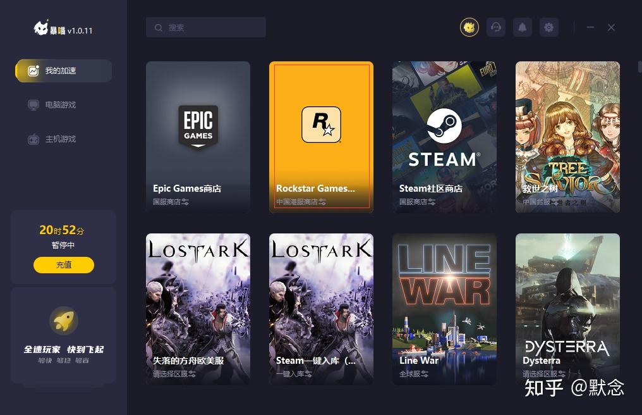Open the Dysterra game card
642x415 pixels.
[x=567, y=309]
